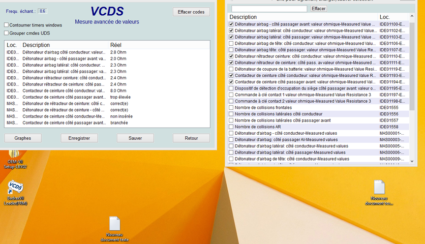
Task: Check Détonateur airbag de tête côté conducteur IDE01106
Action: pos(231,43)
